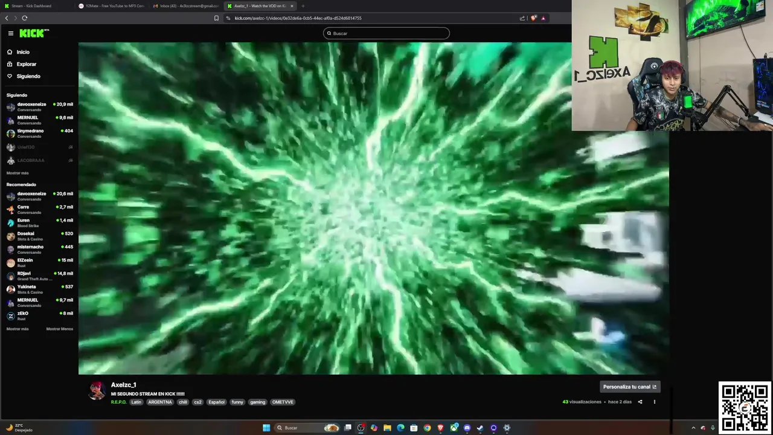The width and height of the screenshot is (773, 435).
Task: Open OBS Studio from the taskbar
Action: (361, 428)
